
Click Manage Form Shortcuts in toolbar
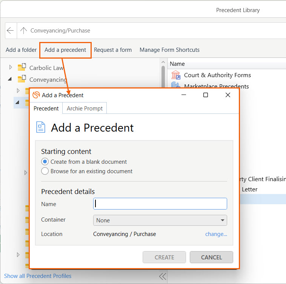pyautogui.click(x=169, y=50)
